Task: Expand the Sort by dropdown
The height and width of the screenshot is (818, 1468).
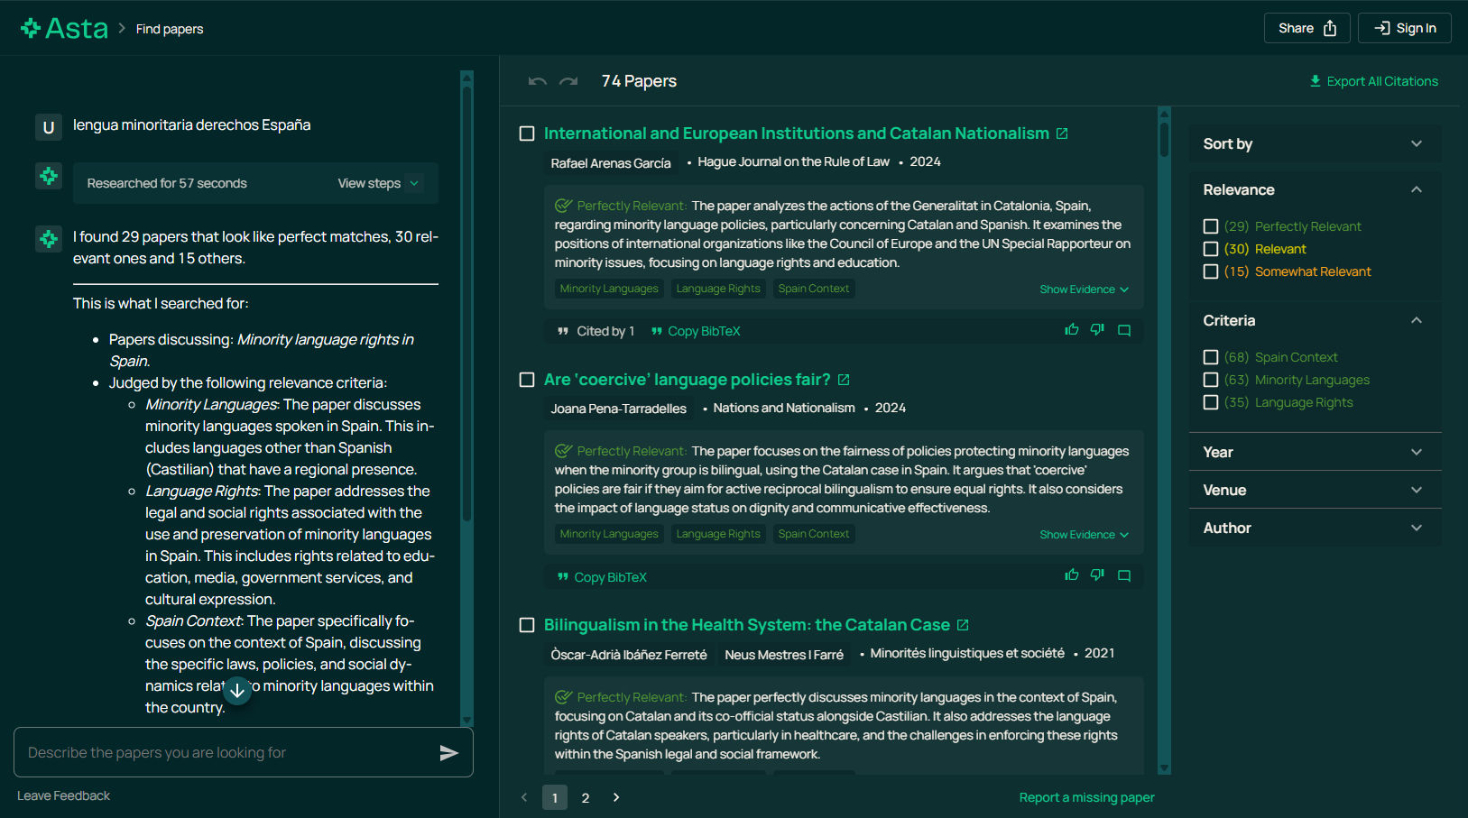Action: [1314, 144]
